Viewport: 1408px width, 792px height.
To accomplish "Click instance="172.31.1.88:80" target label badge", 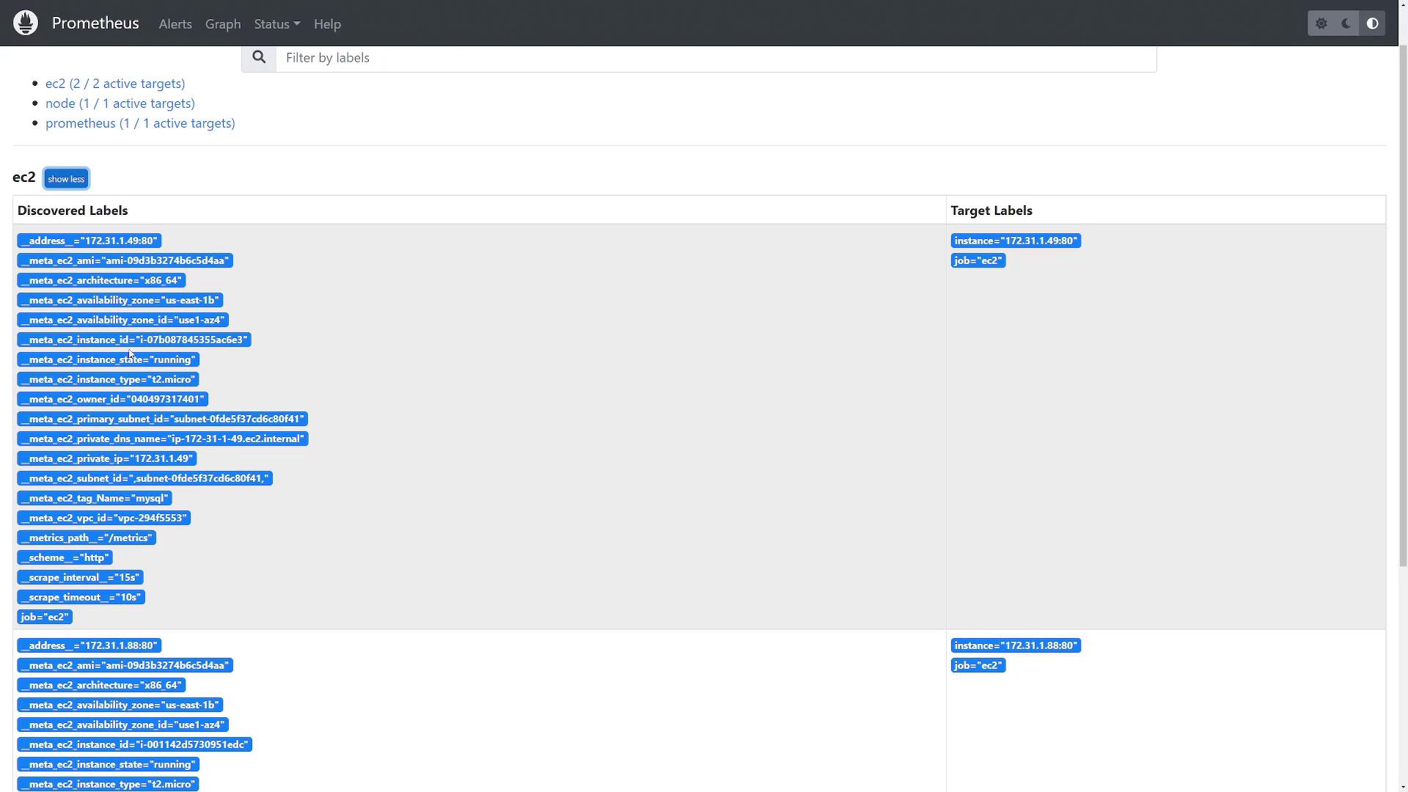I will point(1015,645).
